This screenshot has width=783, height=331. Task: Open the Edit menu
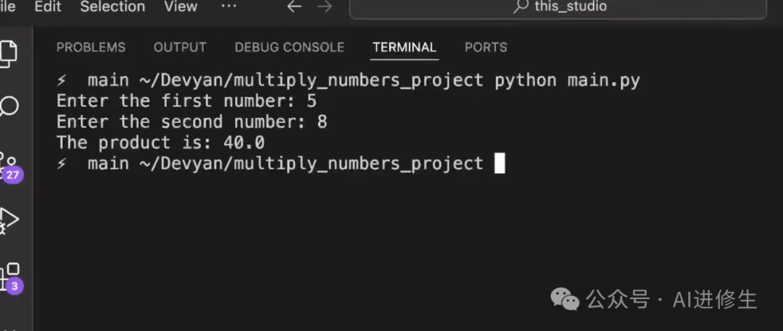click(48, 7)
